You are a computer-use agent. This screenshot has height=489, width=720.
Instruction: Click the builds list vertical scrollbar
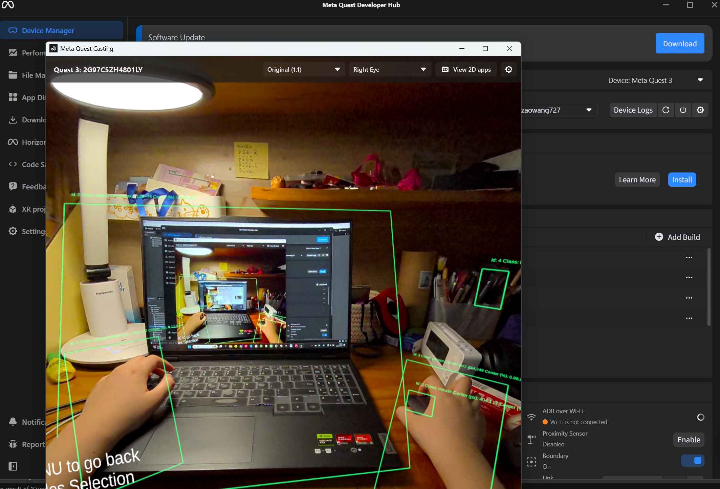click(x=708, y=287)
